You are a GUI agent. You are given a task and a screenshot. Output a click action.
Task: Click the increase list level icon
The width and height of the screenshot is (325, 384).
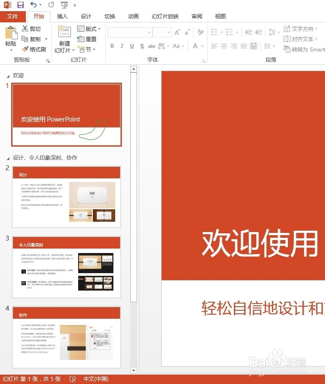(258, 32)
